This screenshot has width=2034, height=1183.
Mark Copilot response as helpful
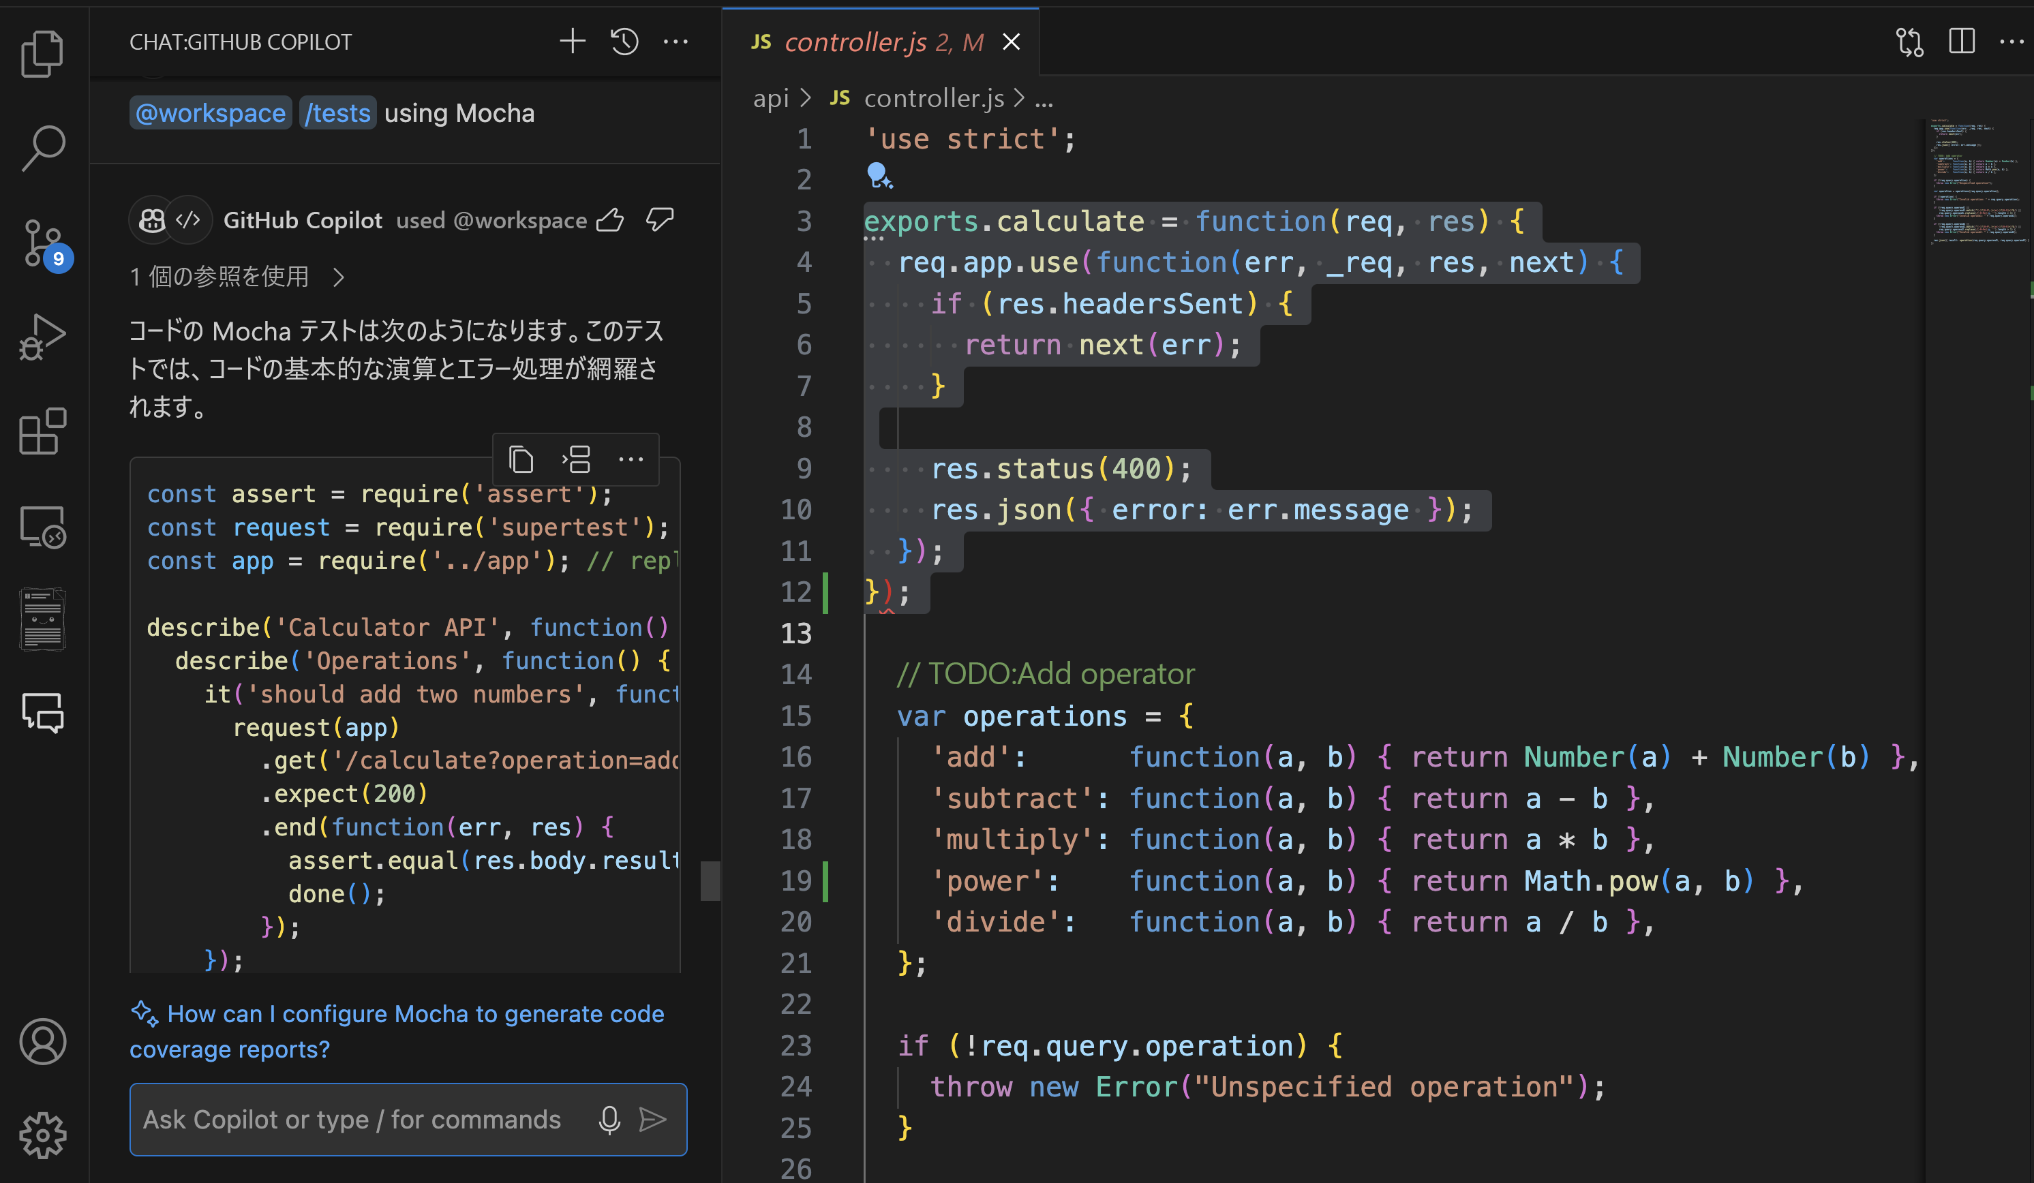coord(610,220)
